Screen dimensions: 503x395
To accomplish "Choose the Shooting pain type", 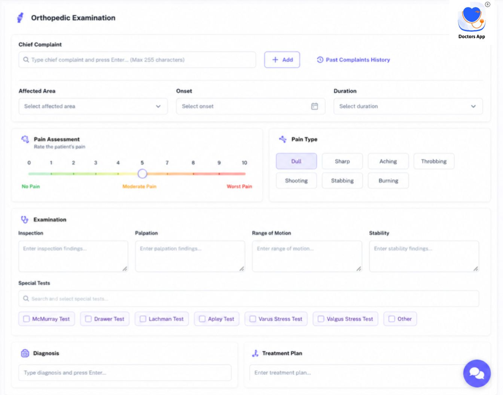I will (x=296, y=181).
